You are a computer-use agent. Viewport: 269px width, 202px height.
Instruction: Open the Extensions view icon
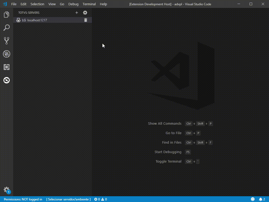click(x=7, y=67)
